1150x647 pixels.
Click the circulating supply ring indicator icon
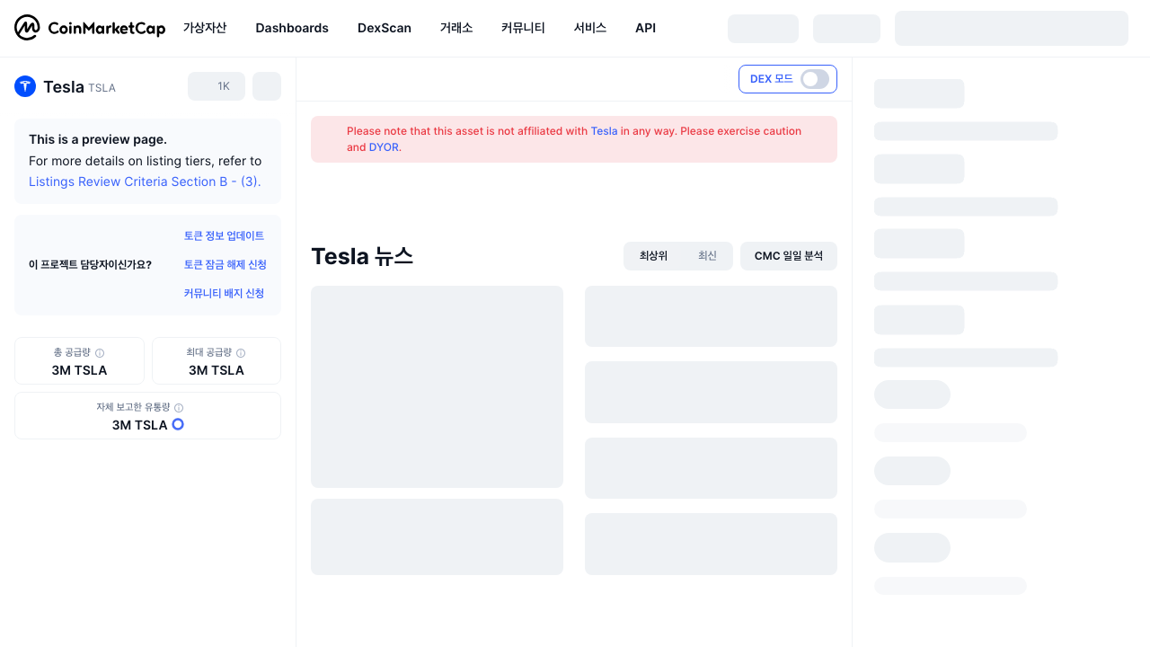(x=178, y=424)
